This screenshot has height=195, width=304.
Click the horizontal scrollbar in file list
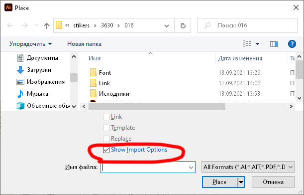(157, 107)
